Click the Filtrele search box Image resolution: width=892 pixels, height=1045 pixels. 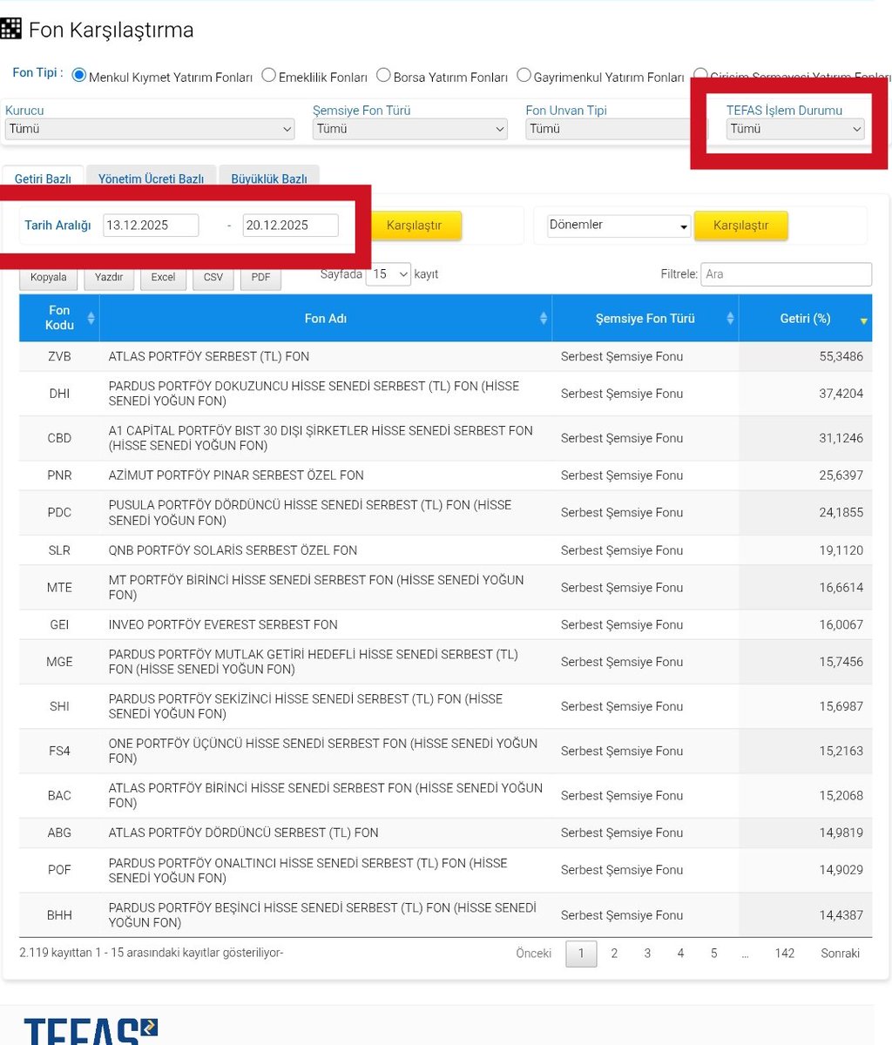[x=786, y=274]
